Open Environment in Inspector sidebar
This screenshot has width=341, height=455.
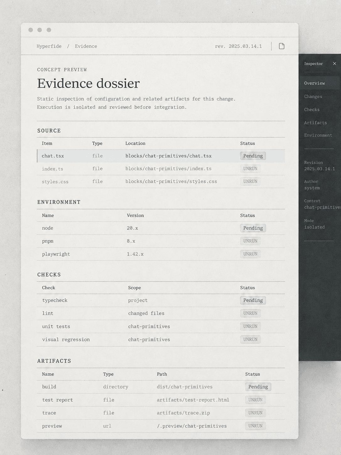(x=318, y=135)
